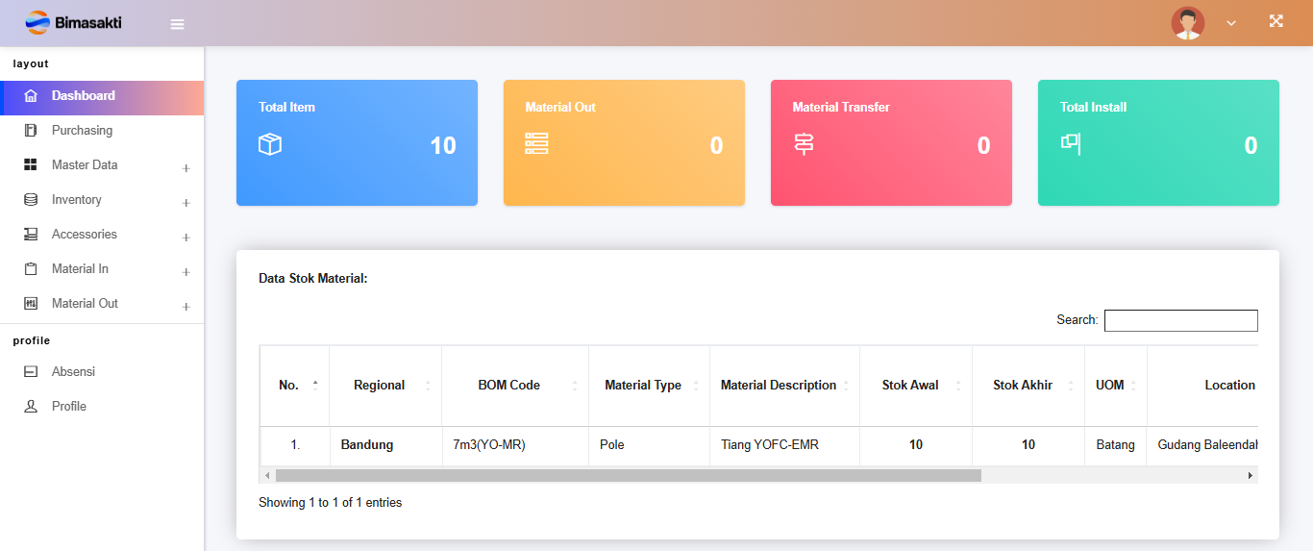Click the Total Install flag icon
Screen dimensions: 1313x551
tap(1071, 142)
